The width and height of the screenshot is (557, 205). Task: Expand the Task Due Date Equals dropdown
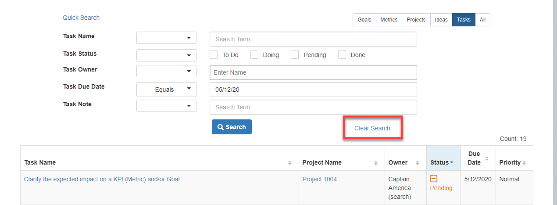tap(166, 90)
